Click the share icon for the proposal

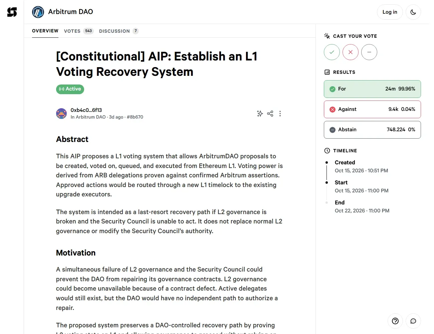(x=270, y=114)
